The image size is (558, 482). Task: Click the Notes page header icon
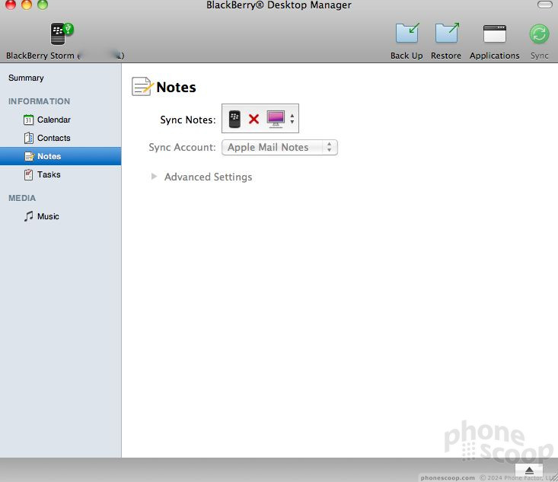point(142,87)
